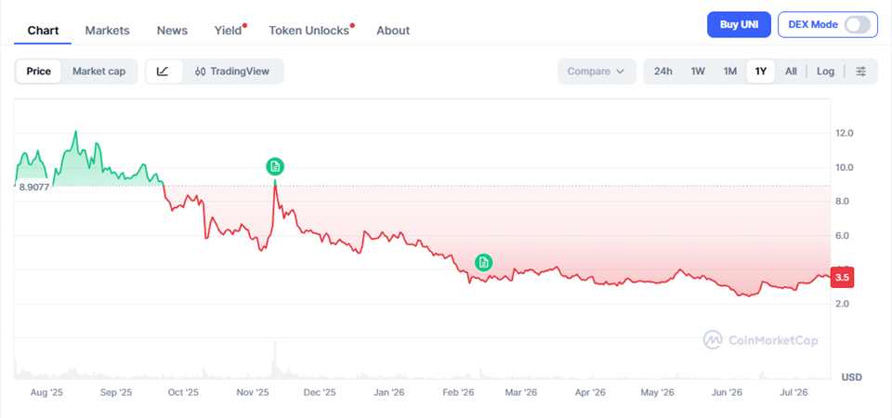Open chart settings sliders icon
Viewport: 892px width, 418px height.
coord(861,72)
